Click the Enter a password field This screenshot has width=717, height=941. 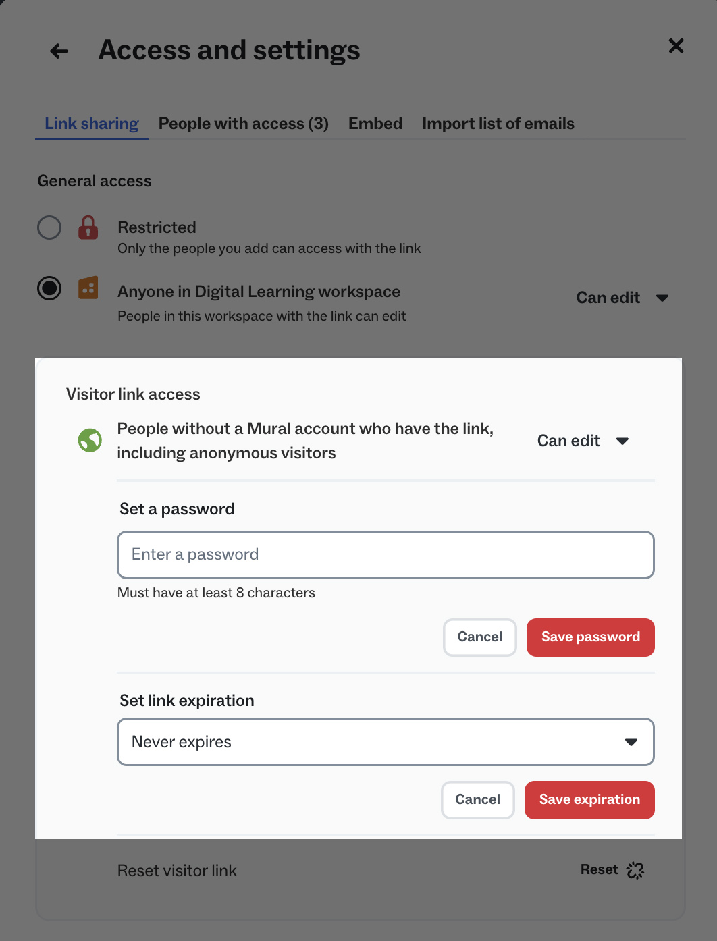point(386,555)
